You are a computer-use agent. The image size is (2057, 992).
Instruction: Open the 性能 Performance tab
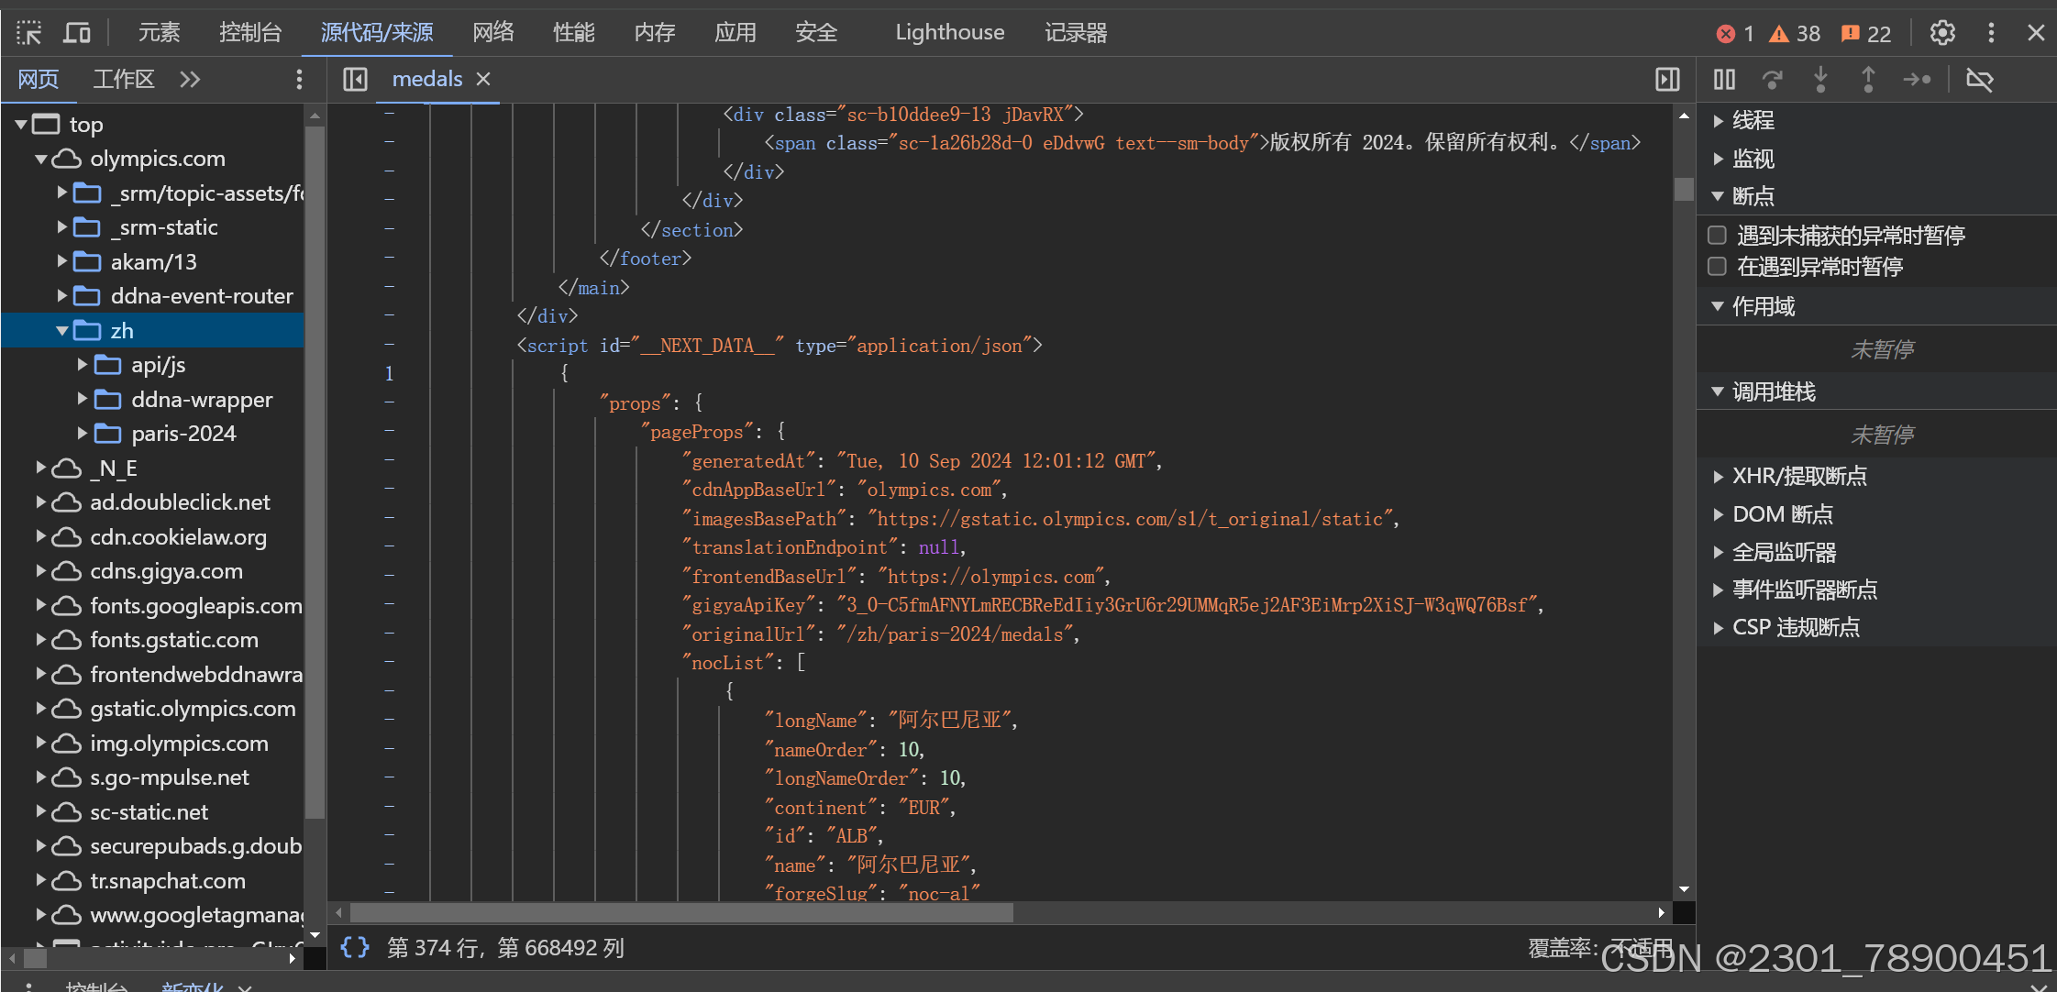pyautogui.click(x=574, y=33)
